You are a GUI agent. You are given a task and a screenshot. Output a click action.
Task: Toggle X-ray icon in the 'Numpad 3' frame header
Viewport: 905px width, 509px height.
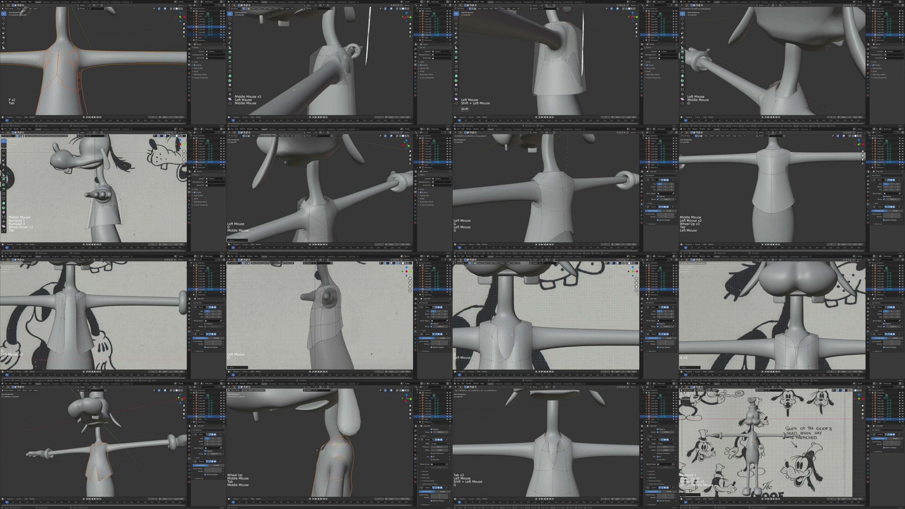tap(171, 136)
